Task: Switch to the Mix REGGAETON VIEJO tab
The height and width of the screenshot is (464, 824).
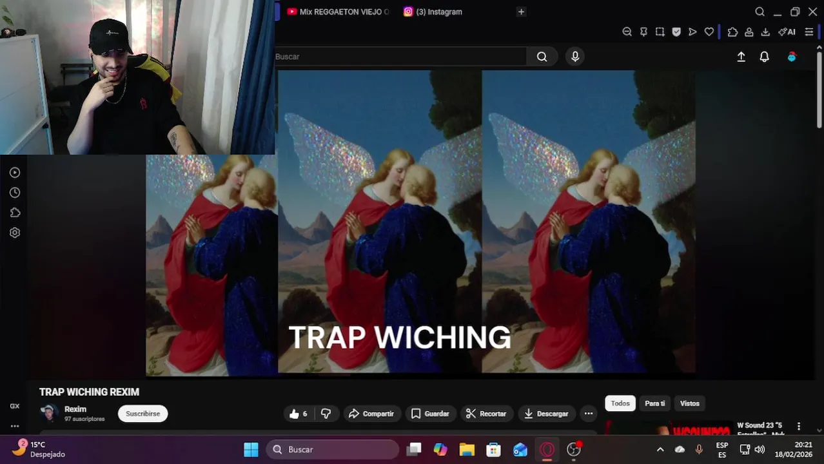Action: (338, 12)
